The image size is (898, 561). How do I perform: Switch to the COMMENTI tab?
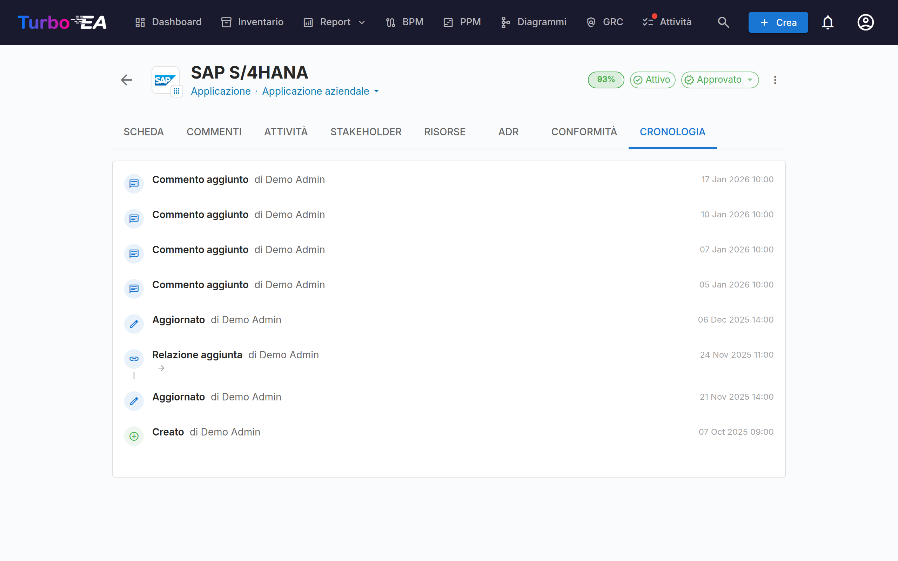click(x=214, y=132)
